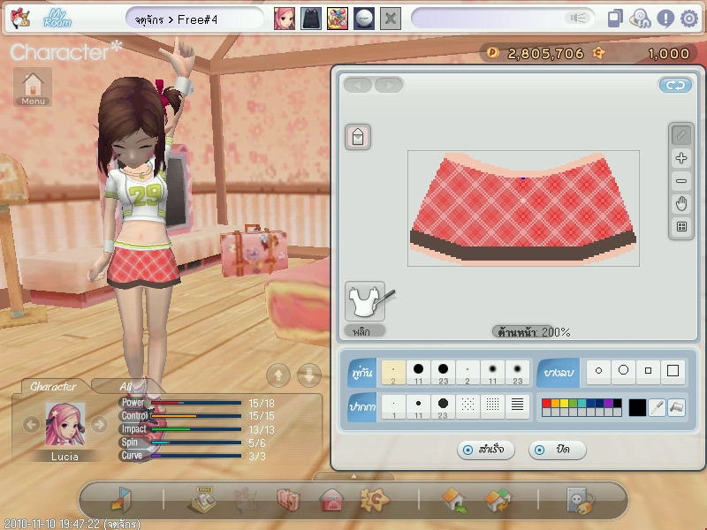Choose the large square eraser
The height and width of the screenshot is (530, 707).
click(673, 371)
